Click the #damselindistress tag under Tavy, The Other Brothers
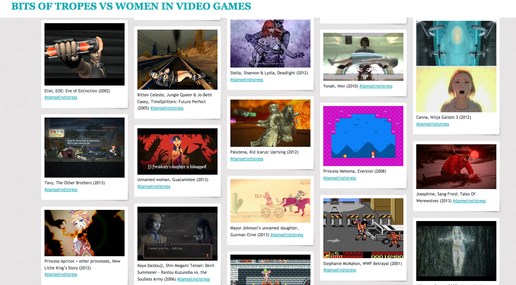 (x=61, y=190)
